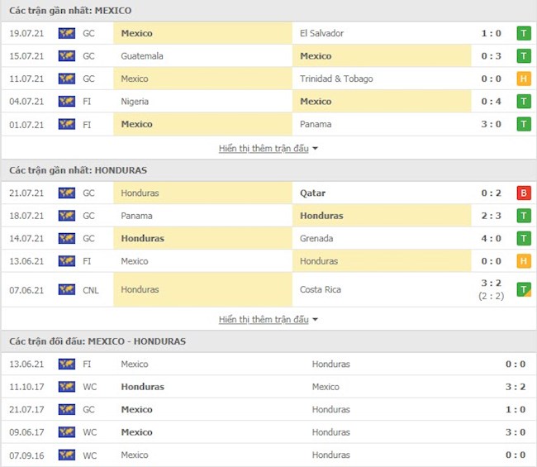Click the flag icon of the 04.07.21 Nigeria match

(66, 102)
